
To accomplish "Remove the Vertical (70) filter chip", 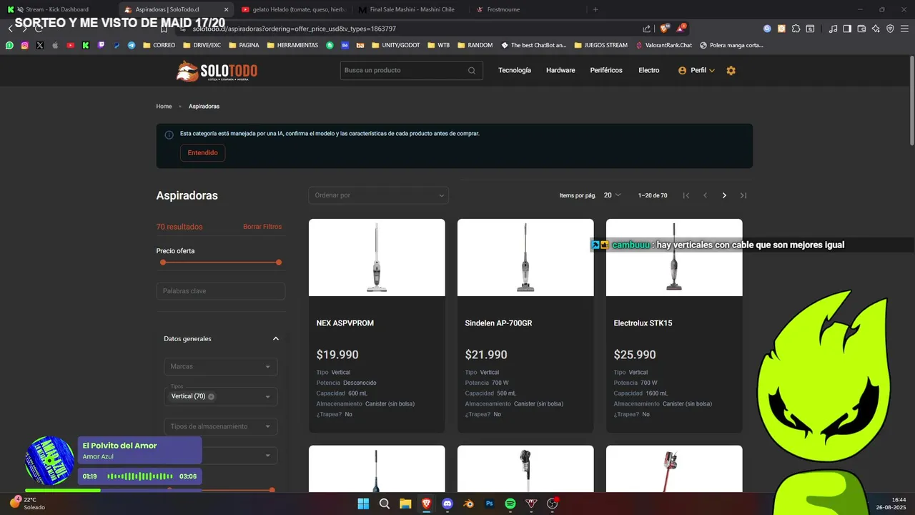I will pyautogui.click(x=211, y=396).
